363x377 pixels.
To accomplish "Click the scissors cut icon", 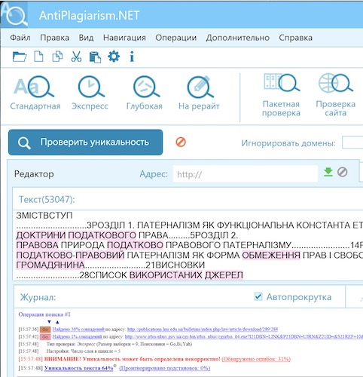I will [76, 57].
